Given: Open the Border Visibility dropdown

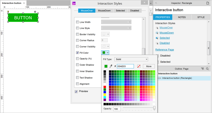Looking at the screenshot, I should point(105,34).
